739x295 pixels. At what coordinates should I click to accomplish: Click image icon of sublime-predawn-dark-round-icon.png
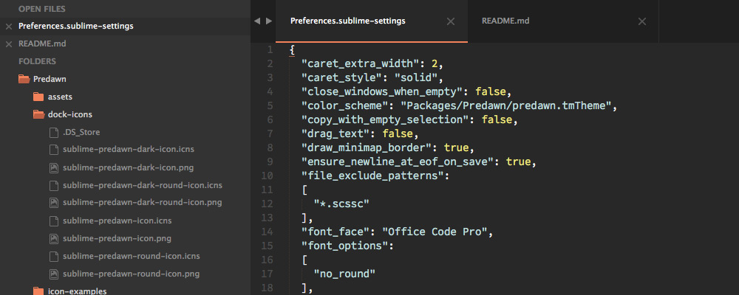[54, 203]
